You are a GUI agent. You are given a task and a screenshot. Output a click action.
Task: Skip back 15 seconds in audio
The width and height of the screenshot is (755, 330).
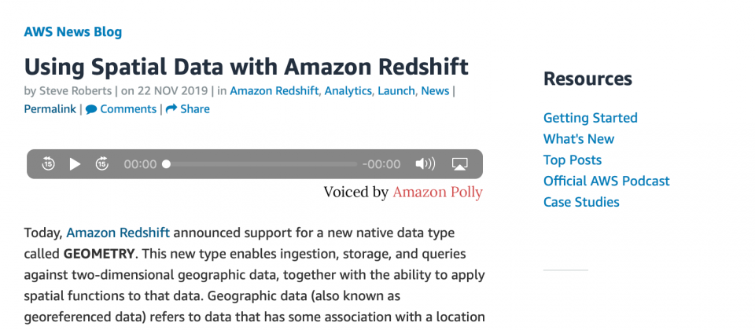48,164
